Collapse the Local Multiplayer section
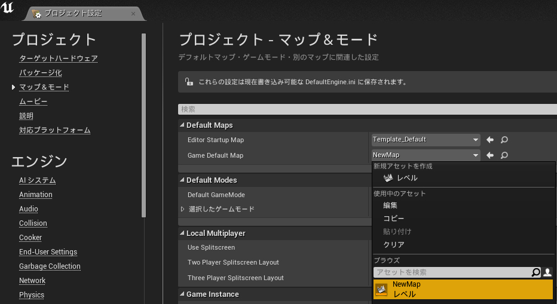This screenshot has height=304, width=557. (x=182, y=234)
